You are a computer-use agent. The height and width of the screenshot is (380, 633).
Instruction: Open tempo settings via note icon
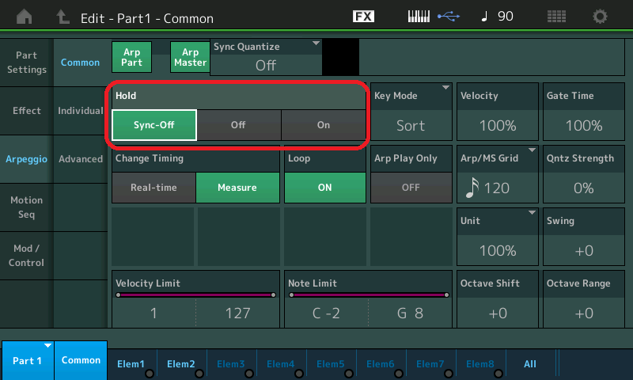483,17
